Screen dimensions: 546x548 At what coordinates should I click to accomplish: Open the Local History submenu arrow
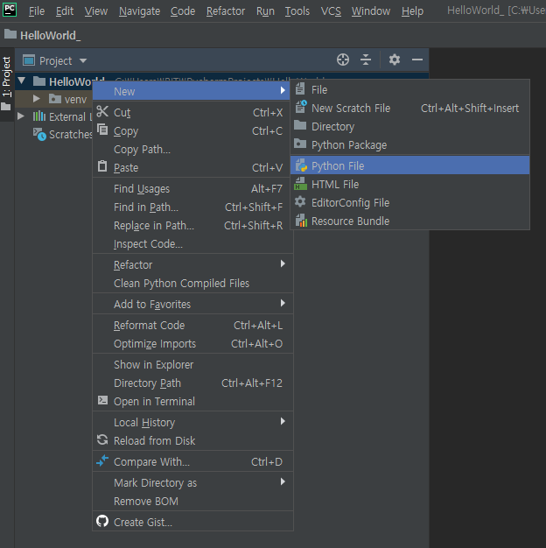click(283, 421)
